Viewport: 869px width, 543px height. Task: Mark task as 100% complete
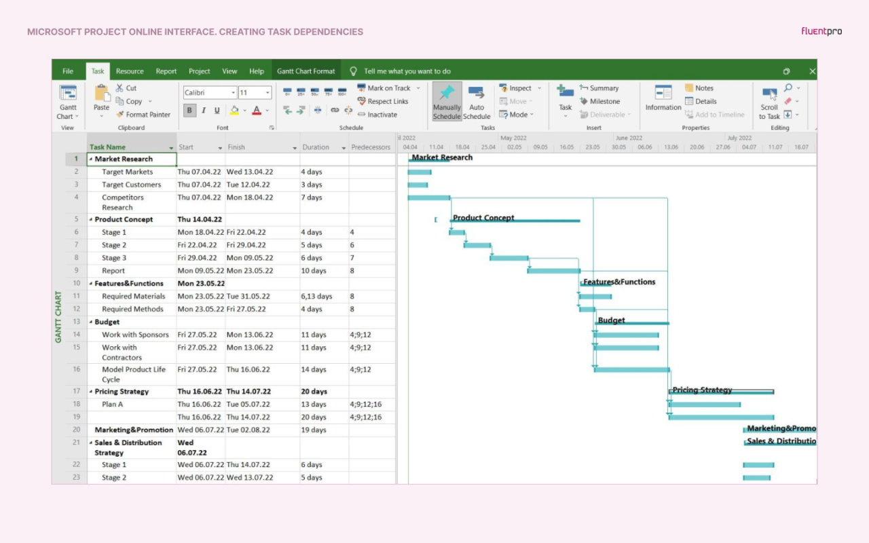(x=342, y=90)
